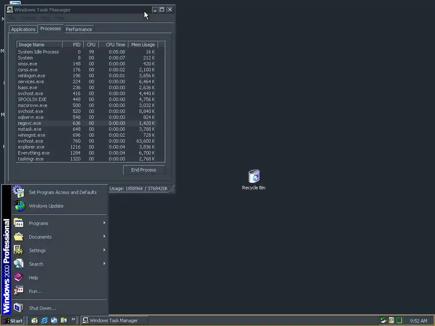Viewport: 435px width, 326px height.
Task: Expand the Documents submenu arrow
Action: (x=105, y=236)
